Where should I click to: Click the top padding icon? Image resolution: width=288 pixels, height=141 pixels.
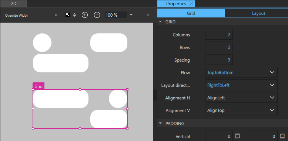[x=237, y=136]
